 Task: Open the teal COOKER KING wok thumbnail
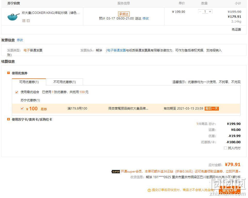(13, 16)
